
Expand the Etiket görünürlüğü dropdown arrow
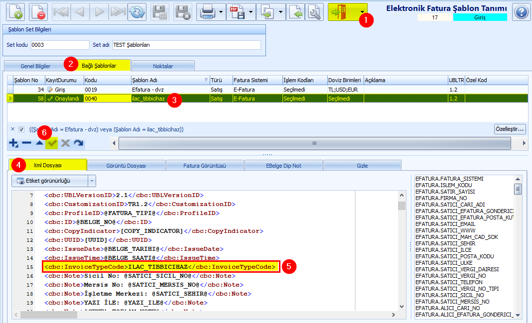(x=92, y=181)
